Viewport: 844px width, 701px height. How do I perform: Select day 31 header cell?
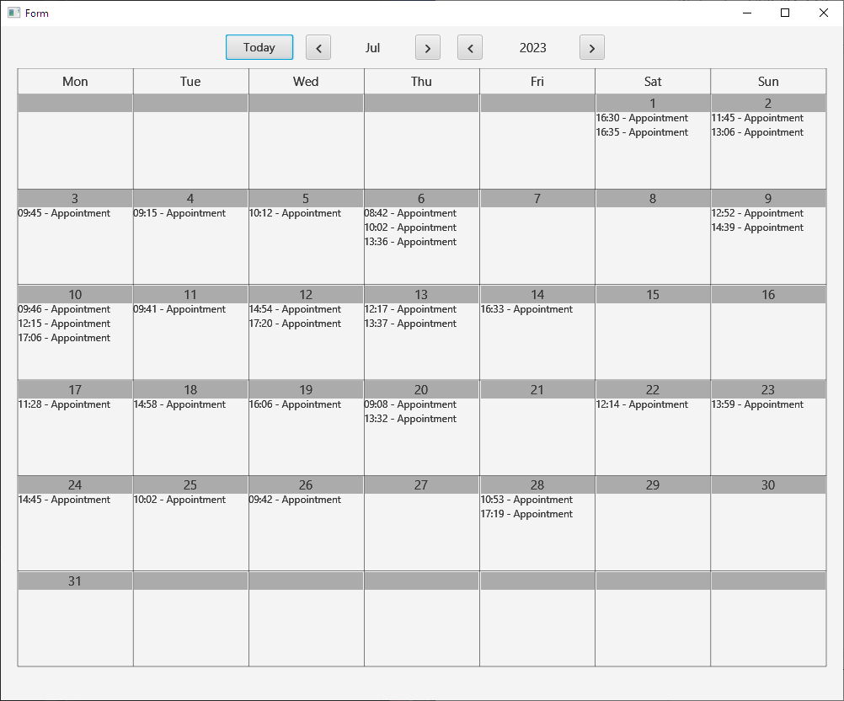[75, 581]
